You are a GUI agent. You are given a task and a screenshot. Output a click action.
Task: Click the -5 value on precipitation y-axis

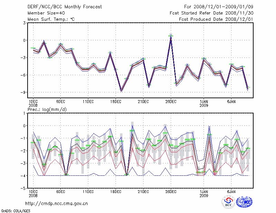[23, 189]
